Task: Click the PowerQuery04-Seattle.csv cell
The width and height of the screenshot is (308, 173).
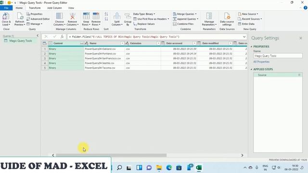Action: click(x=104, y=63)
